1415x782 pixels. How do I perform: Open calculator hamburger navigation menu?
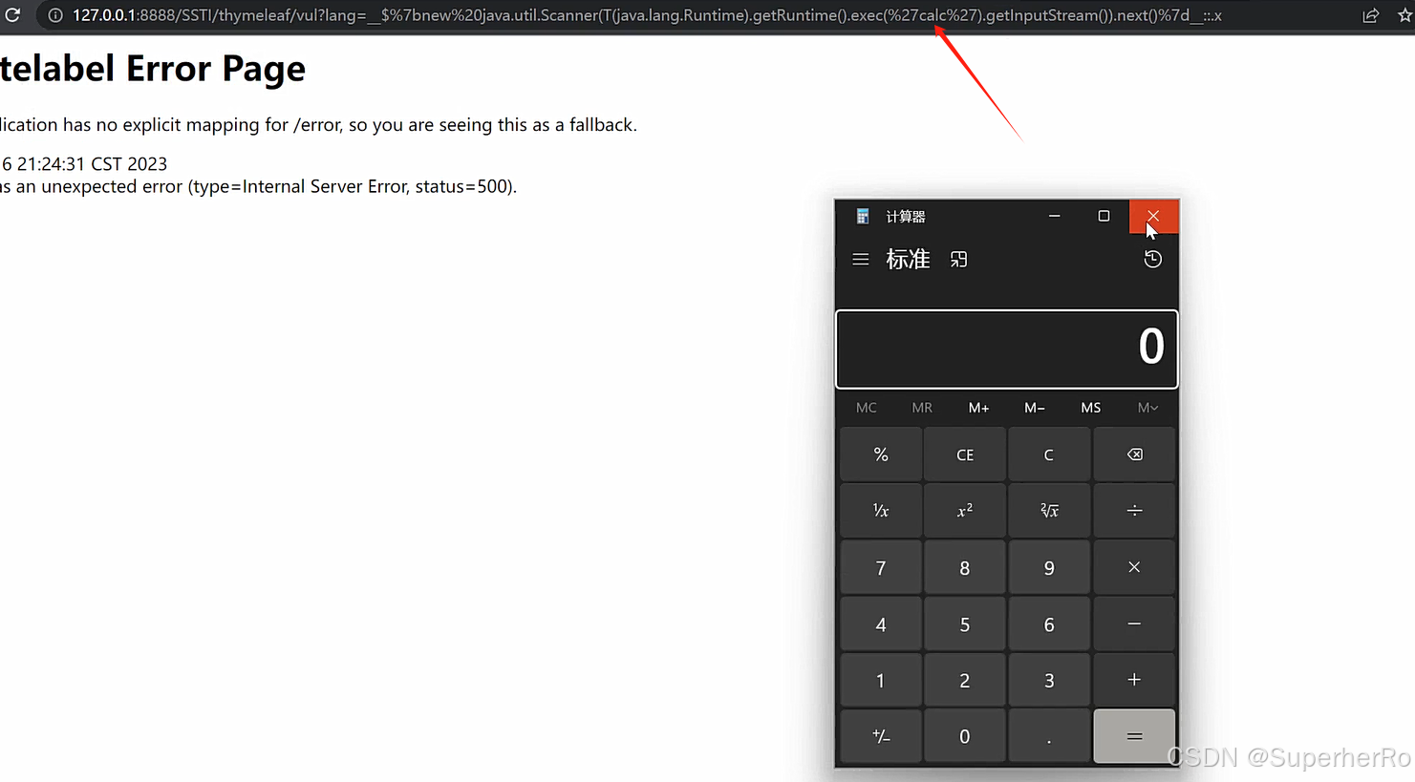[x=861, y=260]
